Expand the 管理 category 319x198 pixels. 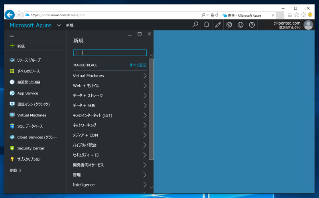pos(110,175)
